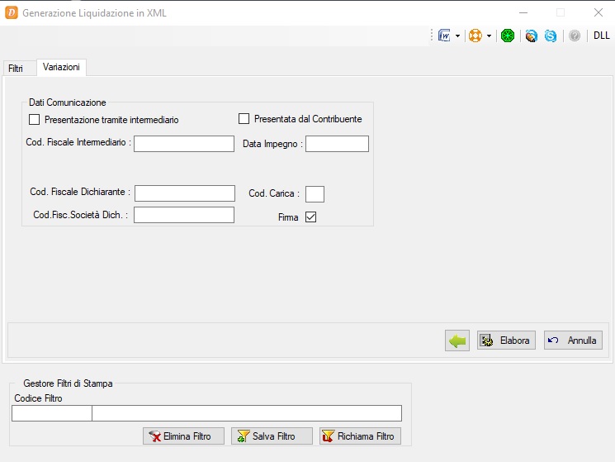Click the Cod. Fiscale Dichiarante field
615x462 pixels.
coord(185,193)
